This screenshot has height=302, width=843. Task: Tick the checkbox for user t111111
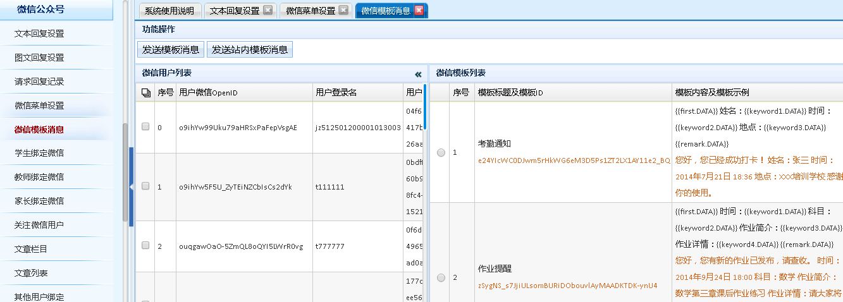pos(145,186)
